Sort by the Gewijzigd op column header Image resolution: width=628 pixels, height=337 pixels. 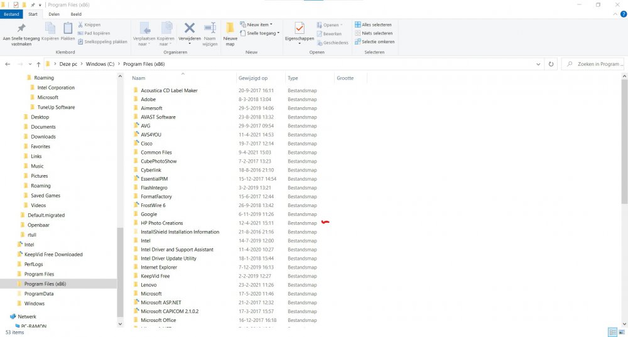(x=253, y=78)
